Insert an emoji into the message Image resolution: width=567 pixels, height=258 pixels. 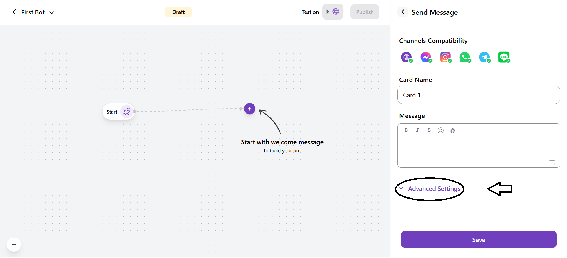pos(441,130)
